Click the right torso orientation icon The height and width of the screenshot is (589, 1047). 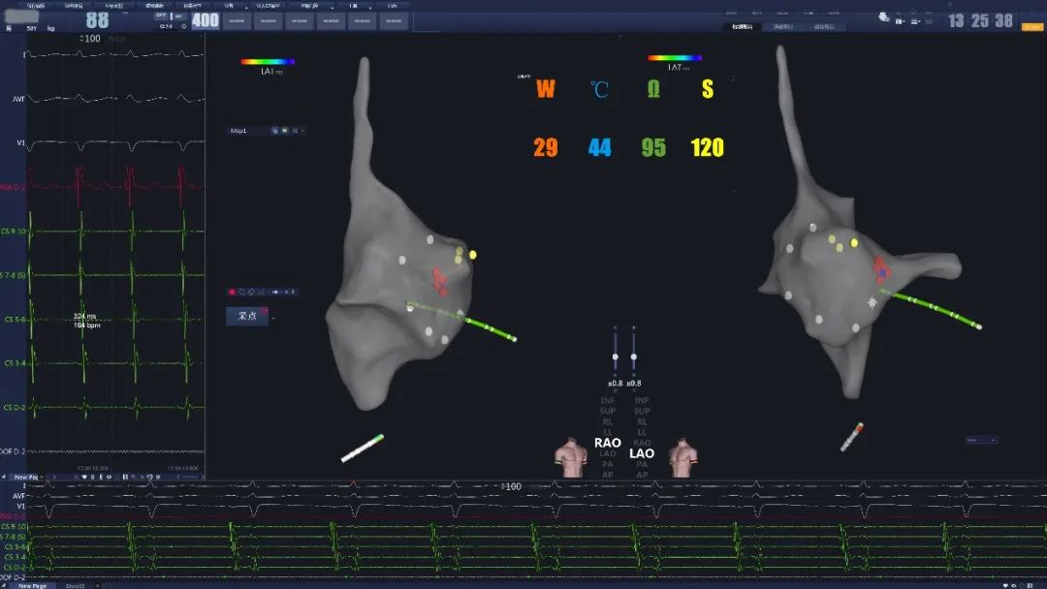pos(684,456)
